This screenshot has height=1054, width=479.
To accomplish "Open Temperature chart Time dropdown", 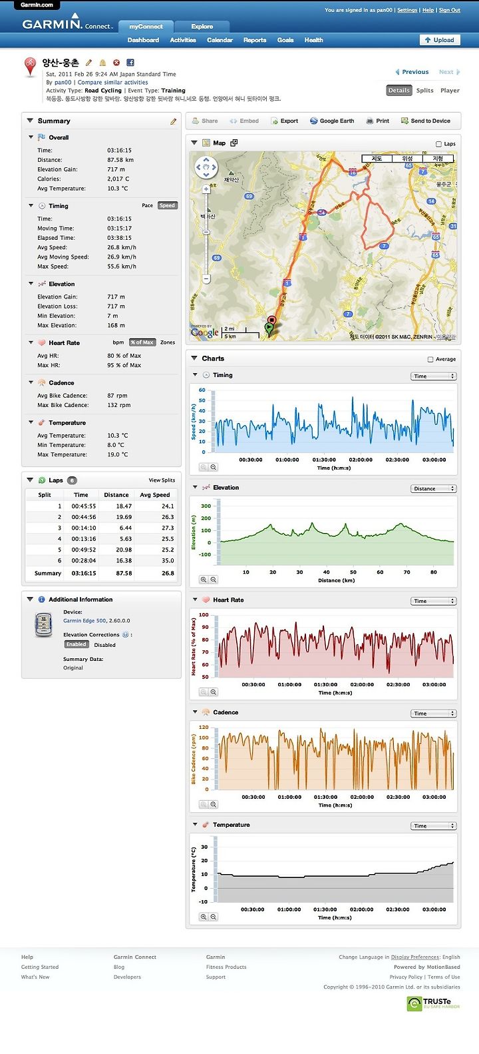I will [433, 826].
